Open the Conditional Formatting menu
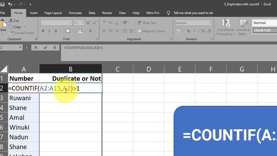The height and width of the screenshot is (156, 277). tap(226, 27)
